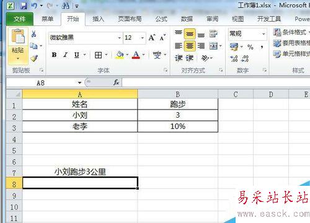Select column A header
This screenshot has width=310, height=223.
click(x=80, y=94)
